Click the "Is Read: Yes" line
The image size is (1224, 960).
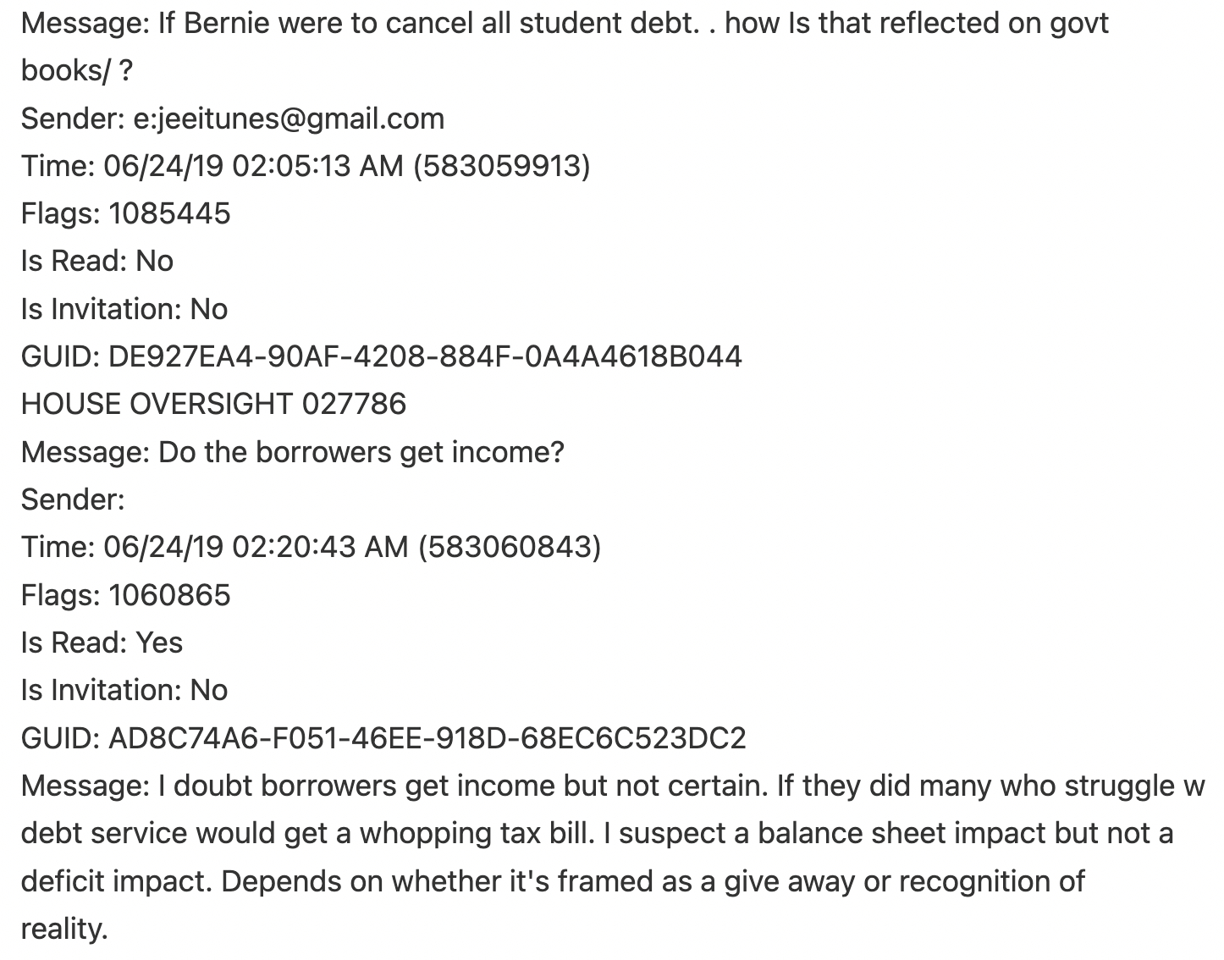[102, 643]
